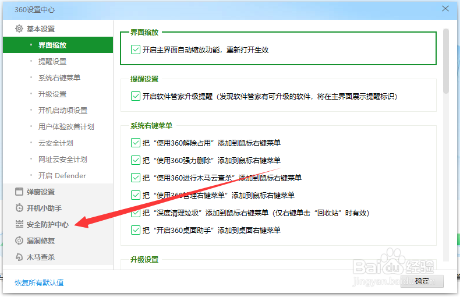Uncheck 使用360解除占用 right-click menu option
The height and width of the screenshot is (297, 460).
(x=136, y=143)
